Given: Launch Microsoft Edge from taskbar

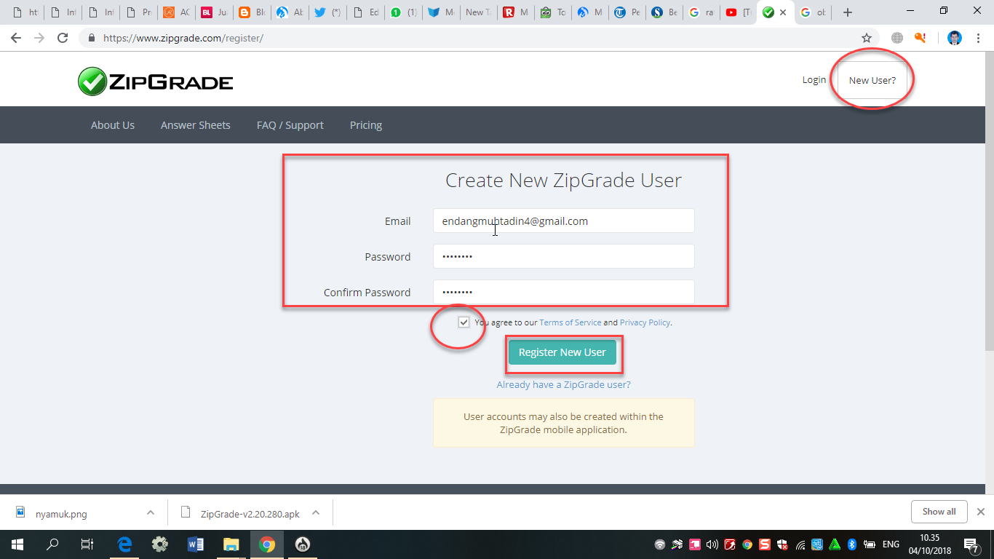Looking at the screenshot, I should (x=124, y=544).
